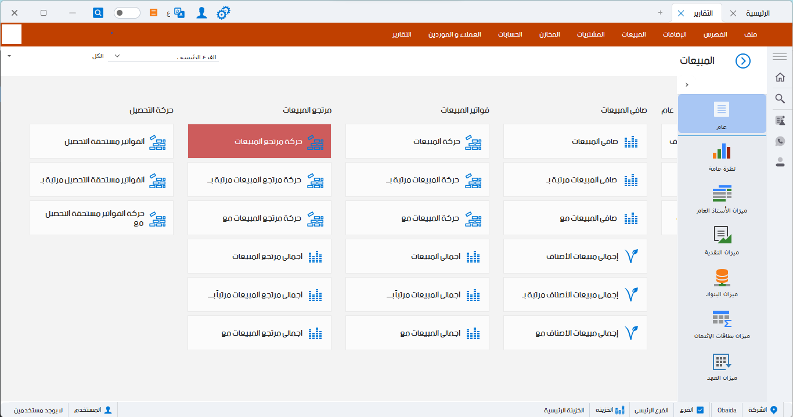Open ميزان البنوك bank balance icon
This screenshot has height=417, width=793.
(x=722, y=278)
